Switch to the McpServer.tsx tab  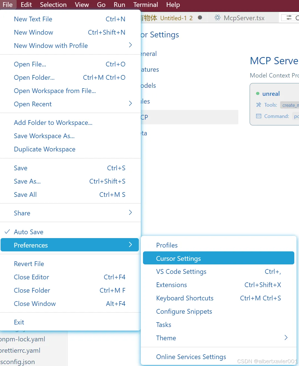click(244, 18)
